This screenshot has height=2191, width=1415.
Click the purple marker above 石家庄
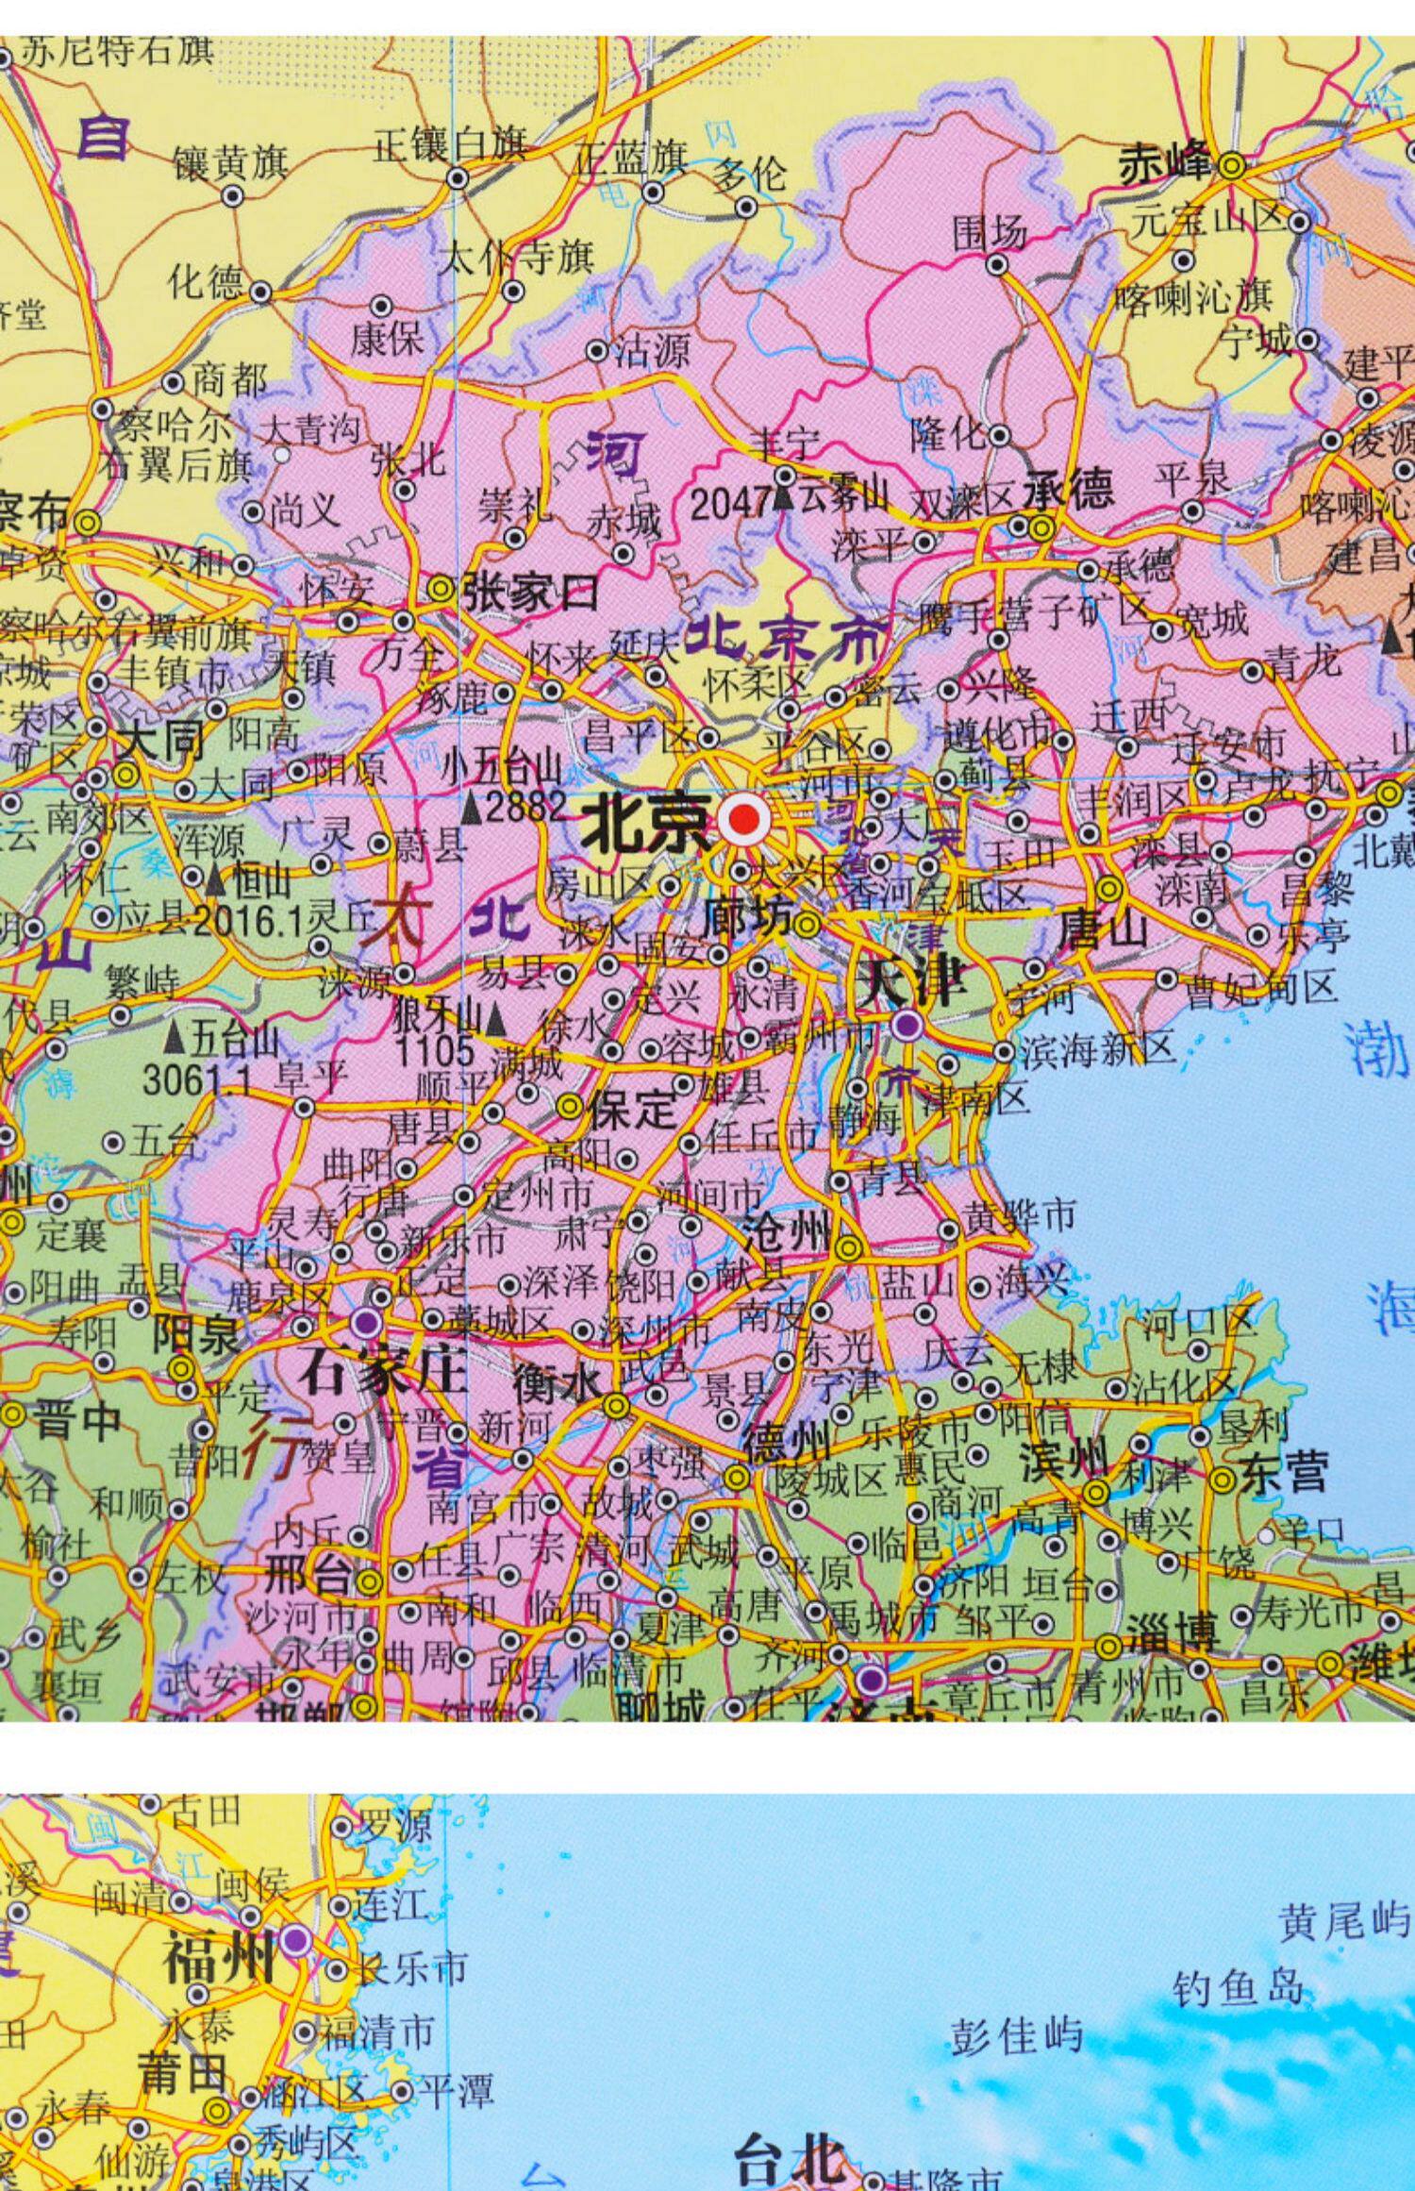(367, 1320)
